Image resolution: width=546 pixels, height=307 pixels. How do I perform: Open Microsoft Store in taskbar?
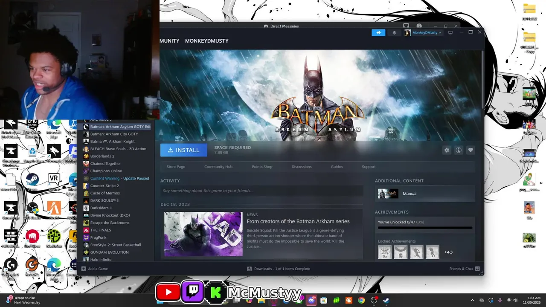pos(324,300)
